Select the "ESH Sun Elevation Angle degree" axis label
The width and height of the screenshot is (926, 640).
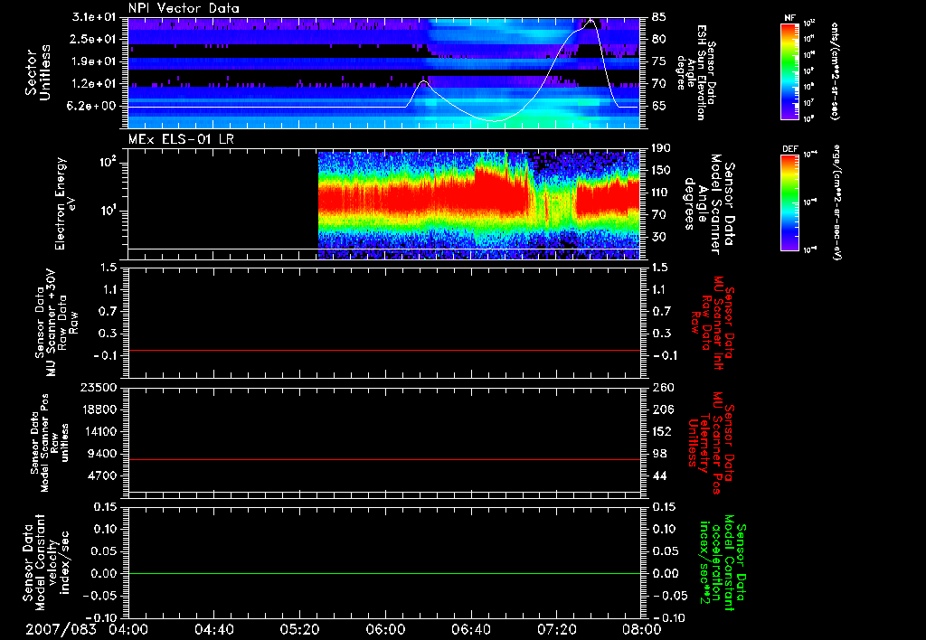[x=697, y=72]
